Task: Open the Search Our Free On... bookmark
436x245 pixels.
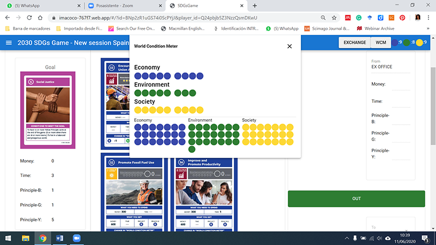Action: (132, 29)
